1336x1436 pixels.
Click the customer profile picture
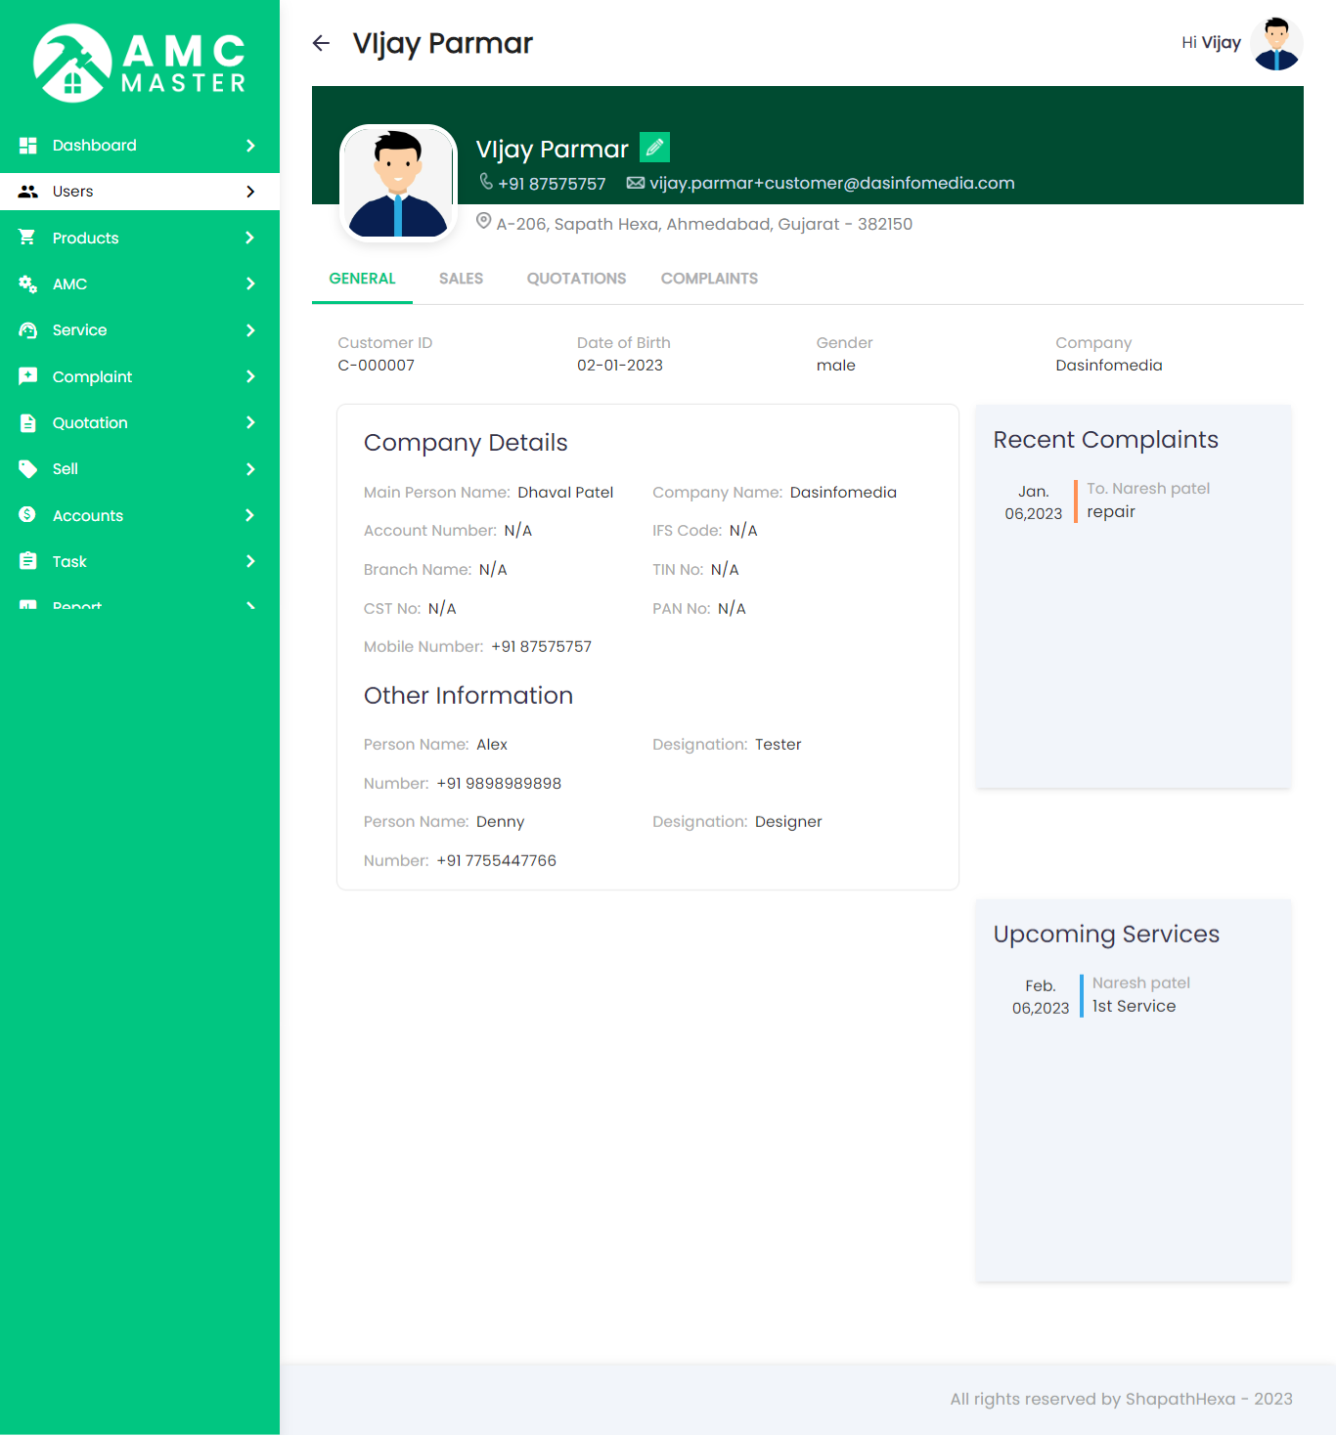pos(398,183)
